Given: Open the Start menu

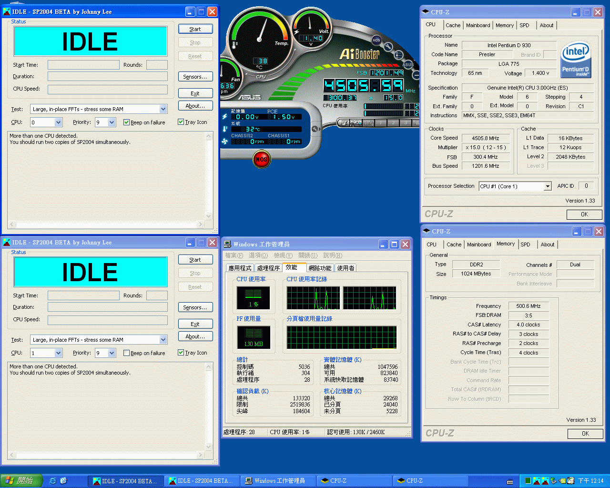Looking at the screenshot, I should [21, 480].
